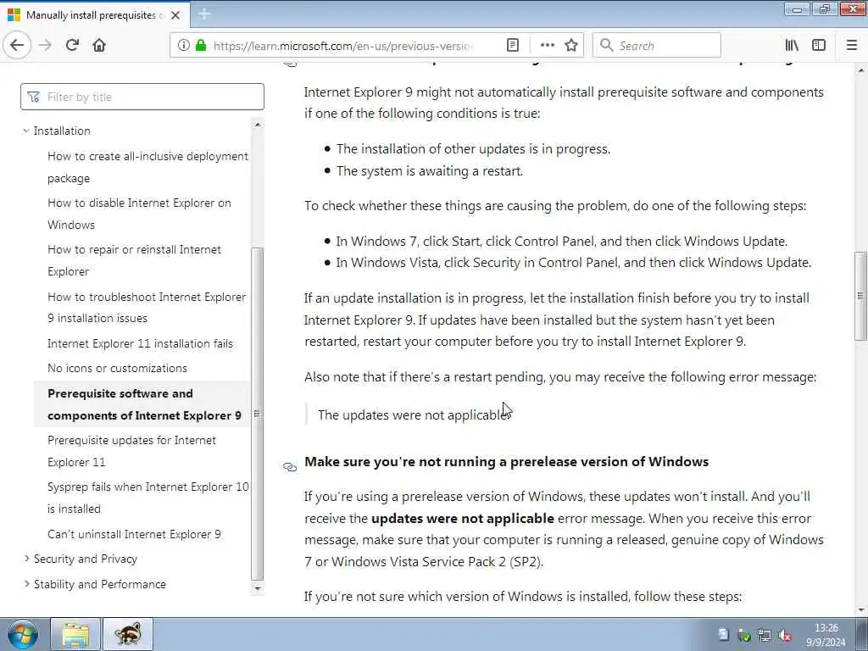Screen dimensions: 868x651
Task: Click the sidebar tree scrollbar thumb
Action: (257, 414)
